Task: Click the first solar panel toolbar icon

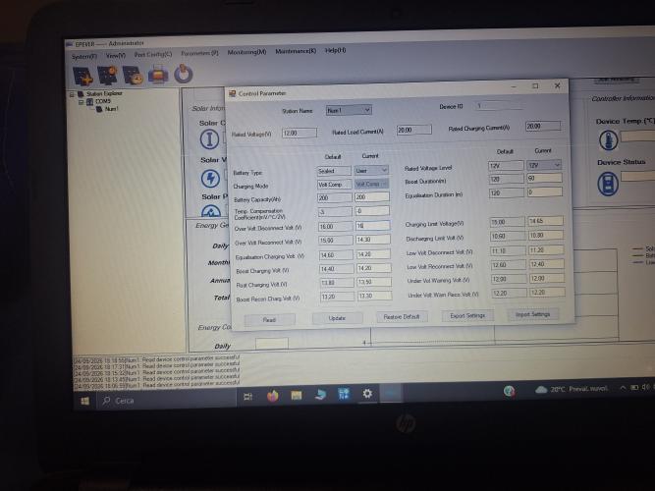Action: 82,76
